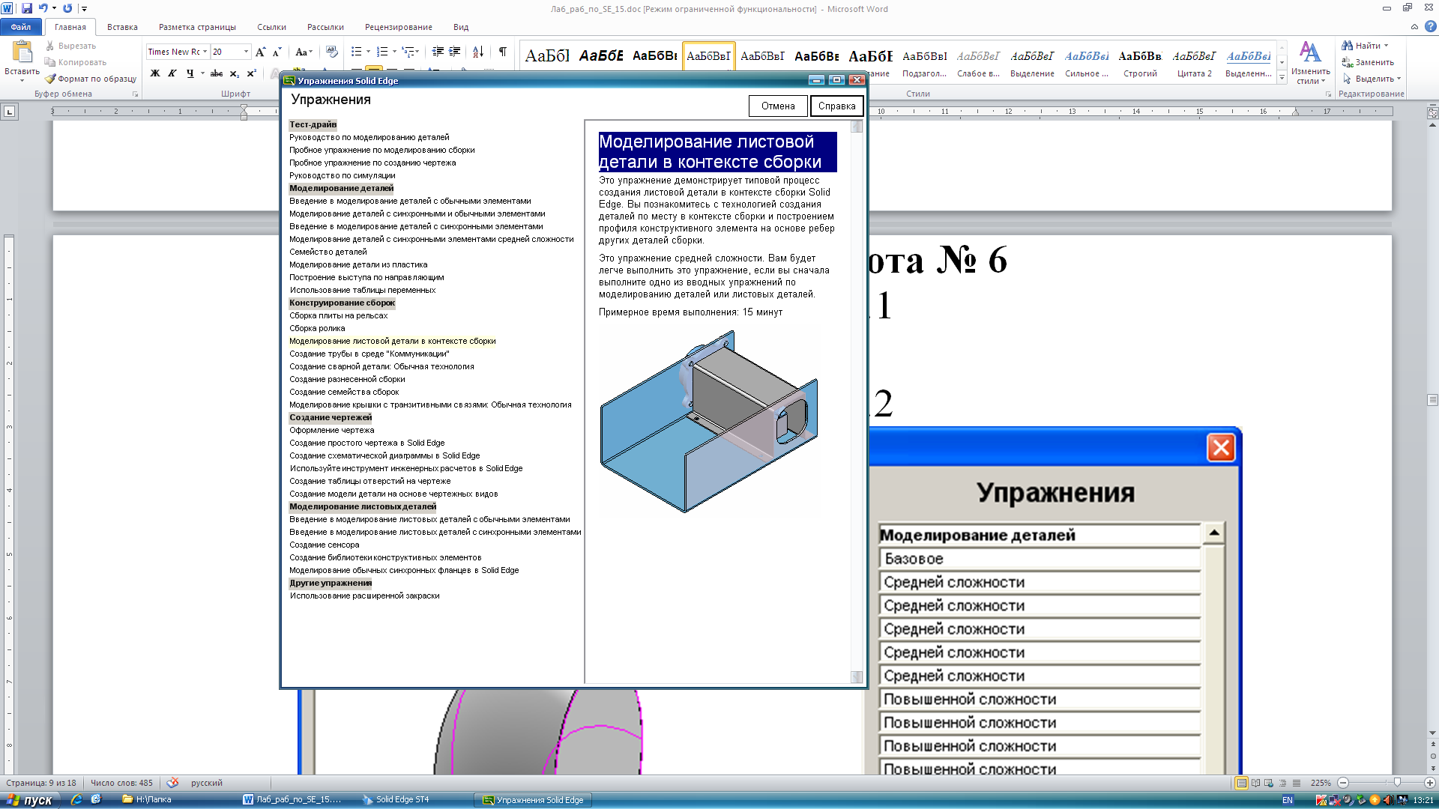1439x809 pixels.
Task: Click the Clear Formatting eraser icon
Action: [332, 52]
